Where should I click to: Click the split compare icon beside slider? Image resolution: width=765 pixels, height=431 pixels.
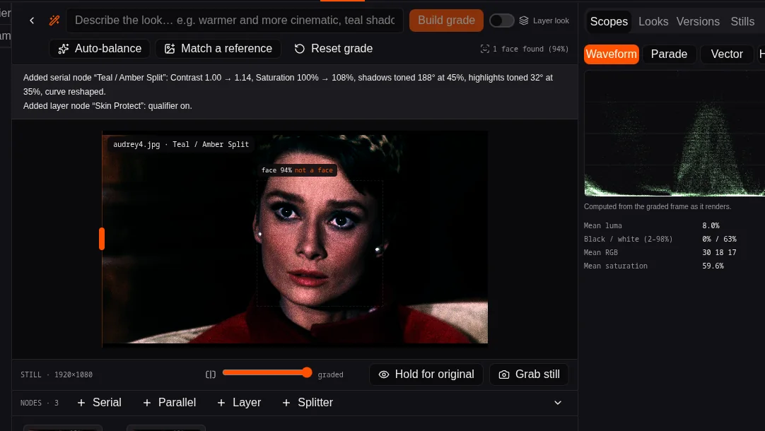pos(210,374)
